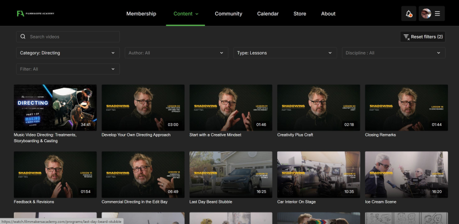Image resolution: width=459 pixels, height=224 pixels.
Task: Click the user profile avatar
Action: click(x=426, y=13)
